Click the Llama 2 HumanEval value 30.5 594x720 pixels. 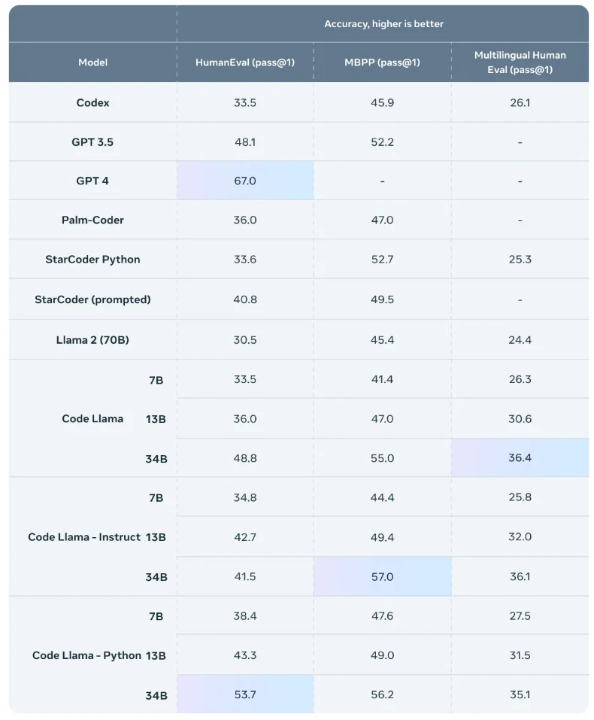click(x=245, y=340)
